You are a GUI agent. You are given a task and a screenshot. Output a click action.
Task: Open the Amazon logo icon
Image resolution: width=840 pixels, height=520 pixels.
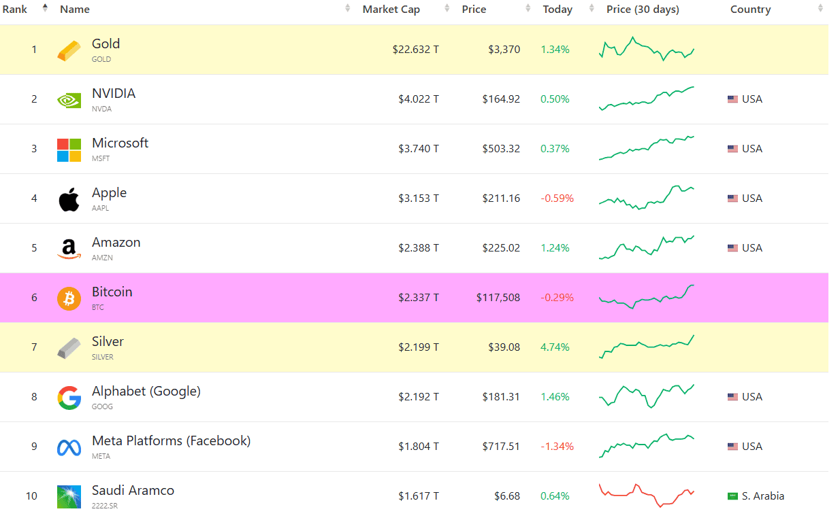tap(68, 247)
